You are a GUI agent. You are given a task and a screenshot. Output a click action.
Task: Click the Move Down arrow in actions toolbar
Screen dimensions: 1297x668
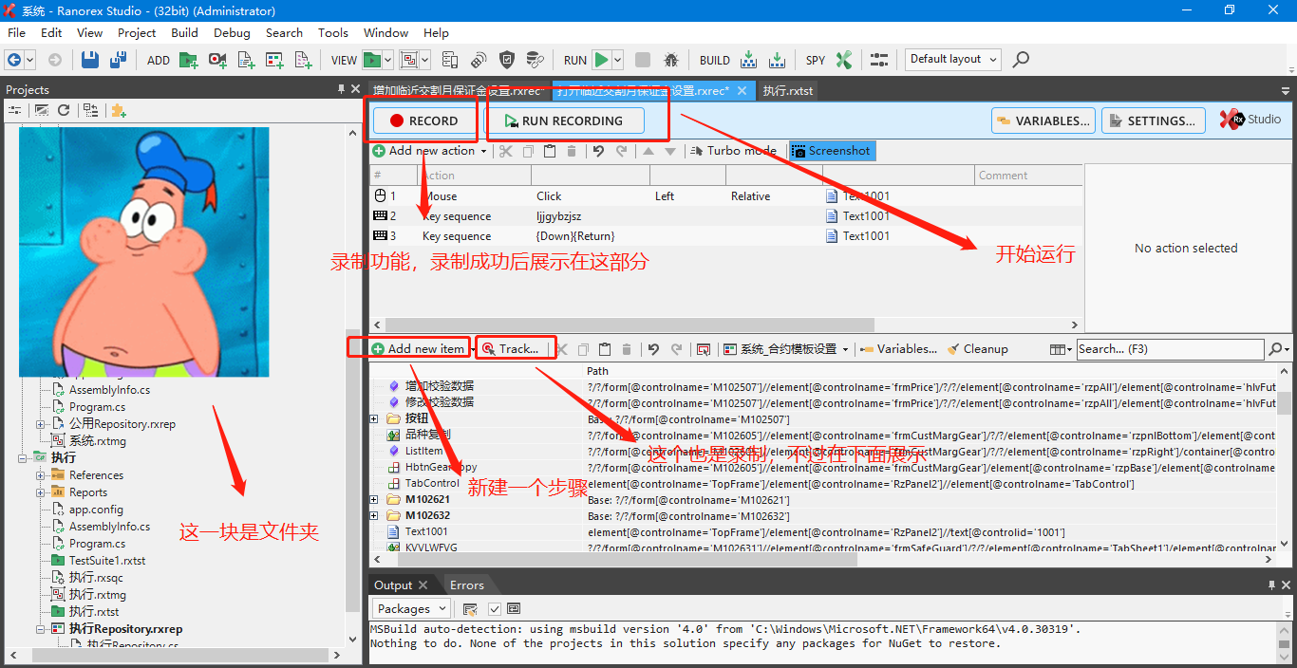670,151
